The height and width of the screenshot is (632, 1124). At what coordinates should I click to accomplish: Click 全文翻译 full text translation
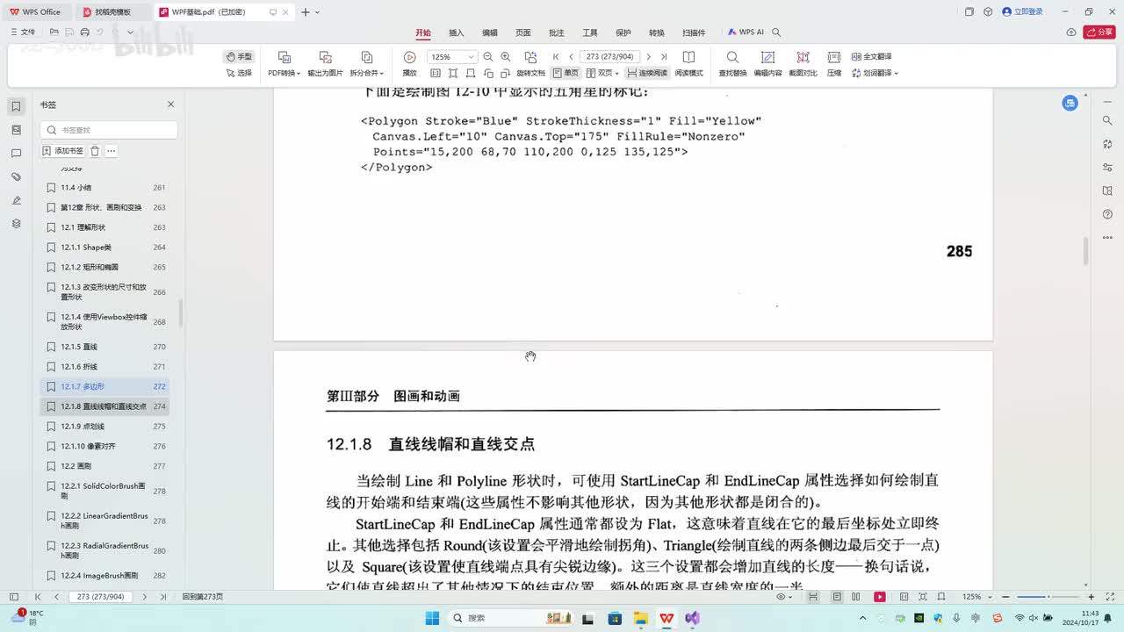[x=871, y=57]
